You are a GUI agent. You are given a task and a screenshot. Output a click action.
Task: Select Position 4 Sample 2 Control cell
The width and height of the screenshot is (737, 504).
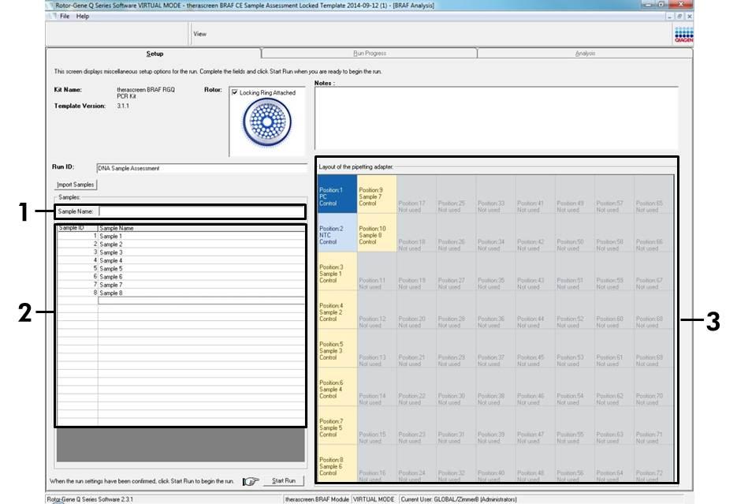click(x=337, y=310)
